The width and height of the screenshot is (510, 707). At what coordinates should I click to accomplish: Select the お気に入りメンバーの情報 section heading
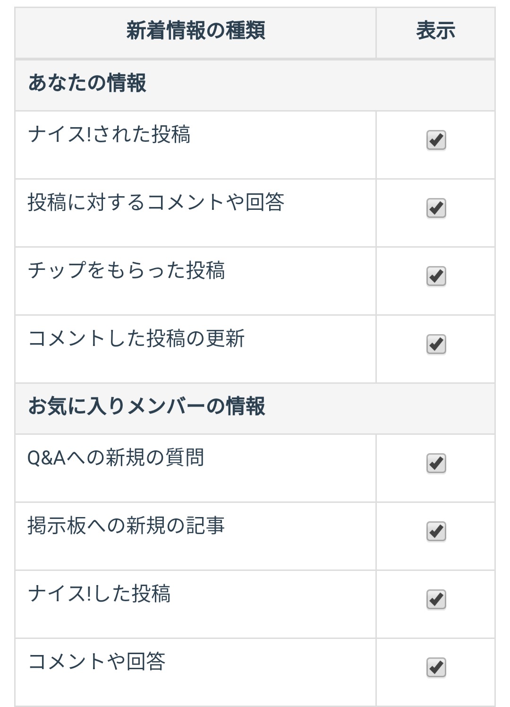(x=146, y=406)
